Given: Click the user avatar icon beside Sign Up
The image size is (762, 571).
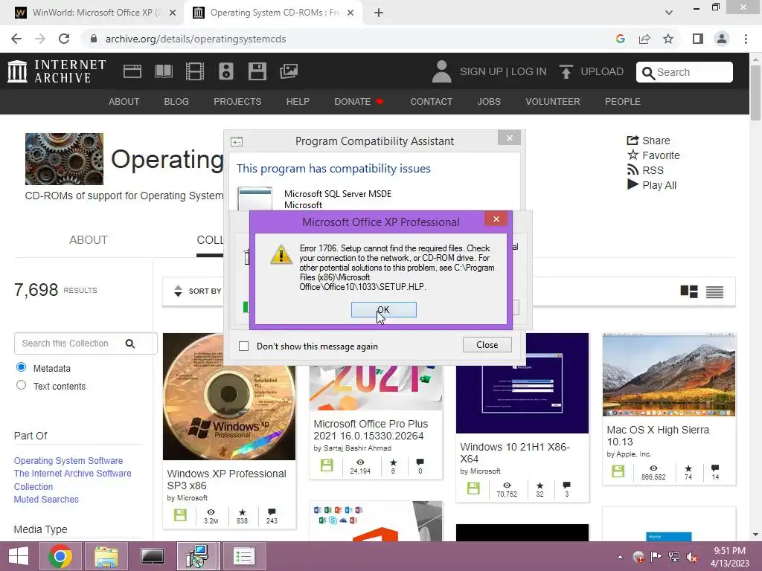Looking at the screenshot, I should (x=441, y=71).
